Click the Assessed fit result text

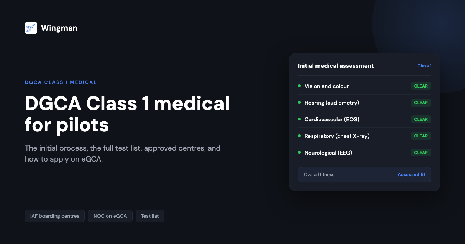pyautogui.click(x=412, y=175)
